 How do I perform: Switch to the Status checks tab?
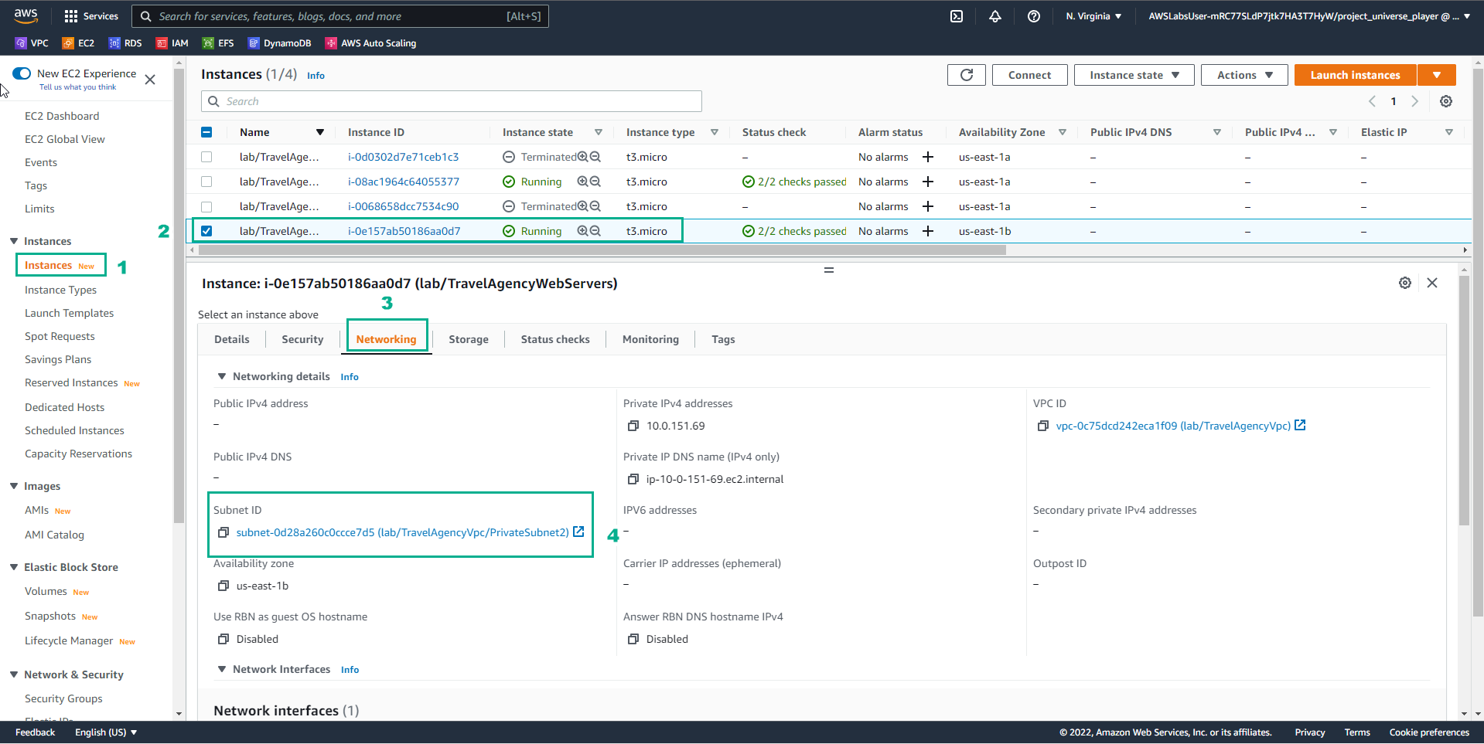pyautogui.click(x=555, y=339)
